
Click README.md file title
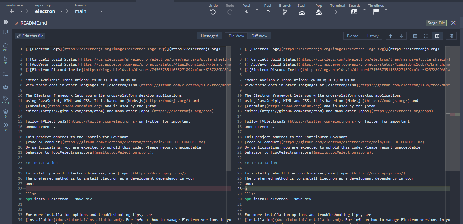(x=34, y=23)
